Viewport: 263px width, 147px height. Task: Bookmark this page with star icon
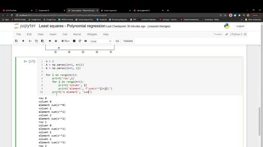pyautogui.click(x=225, y=15)
